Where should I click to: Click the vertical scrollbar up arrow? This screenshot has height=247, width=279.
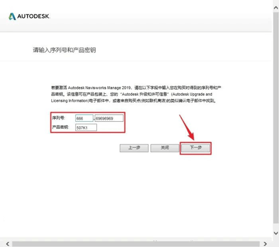pyautogui.click(x=276, y=7)
